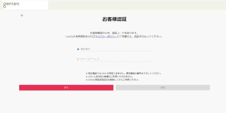
Task: Click the genten logo
Action: pyautogui.click(x=10, y=5)
